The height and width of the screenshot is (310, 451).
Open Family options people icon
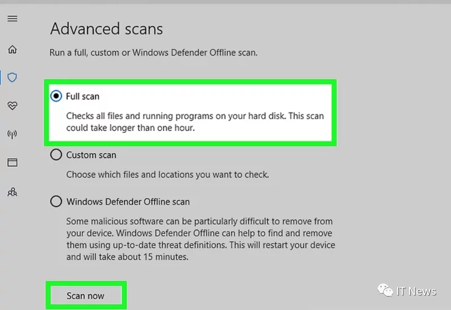click(x=12, y=192)
